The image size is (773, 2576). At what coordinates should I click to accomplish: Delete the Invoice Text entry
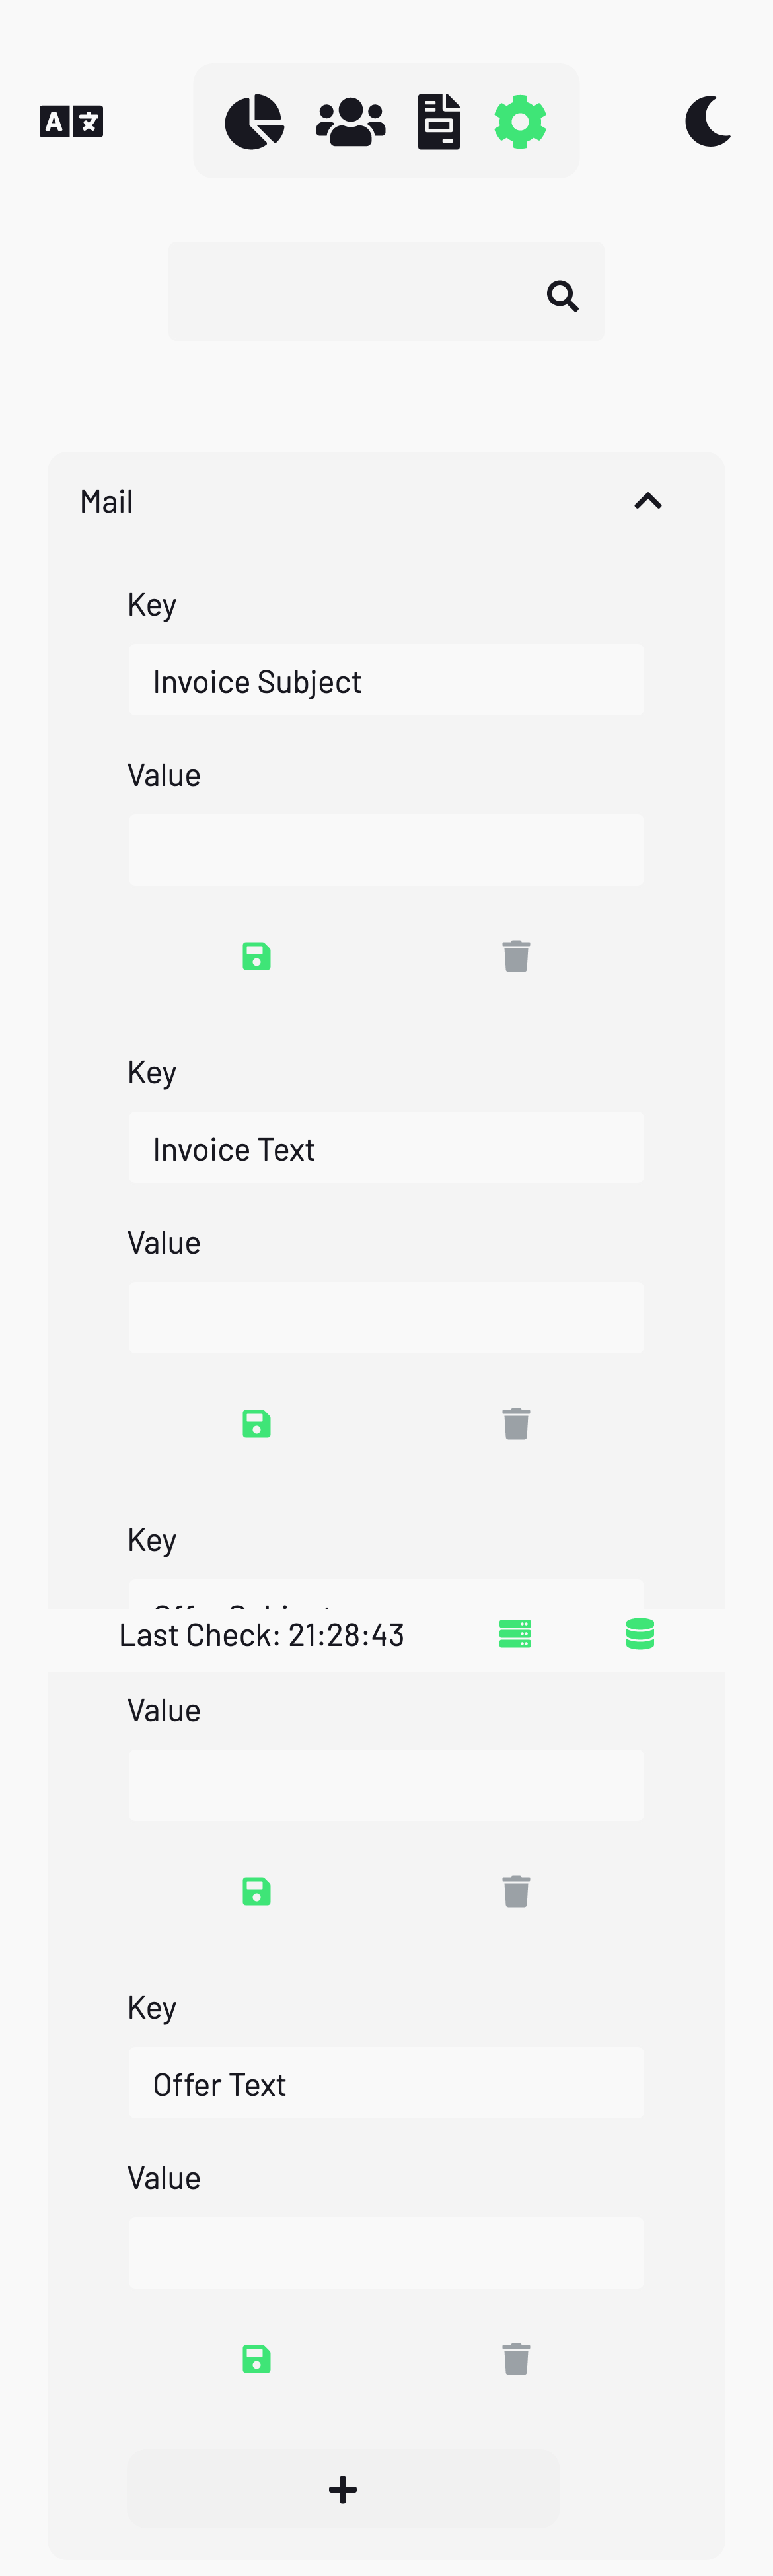pyautogui.click(x=516, y=1424)
